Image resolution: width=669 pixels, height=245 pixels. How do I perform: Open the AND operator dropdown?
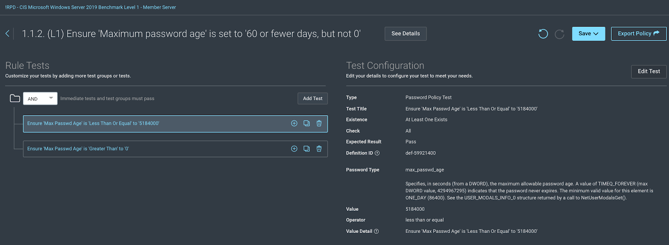point(40,99)
